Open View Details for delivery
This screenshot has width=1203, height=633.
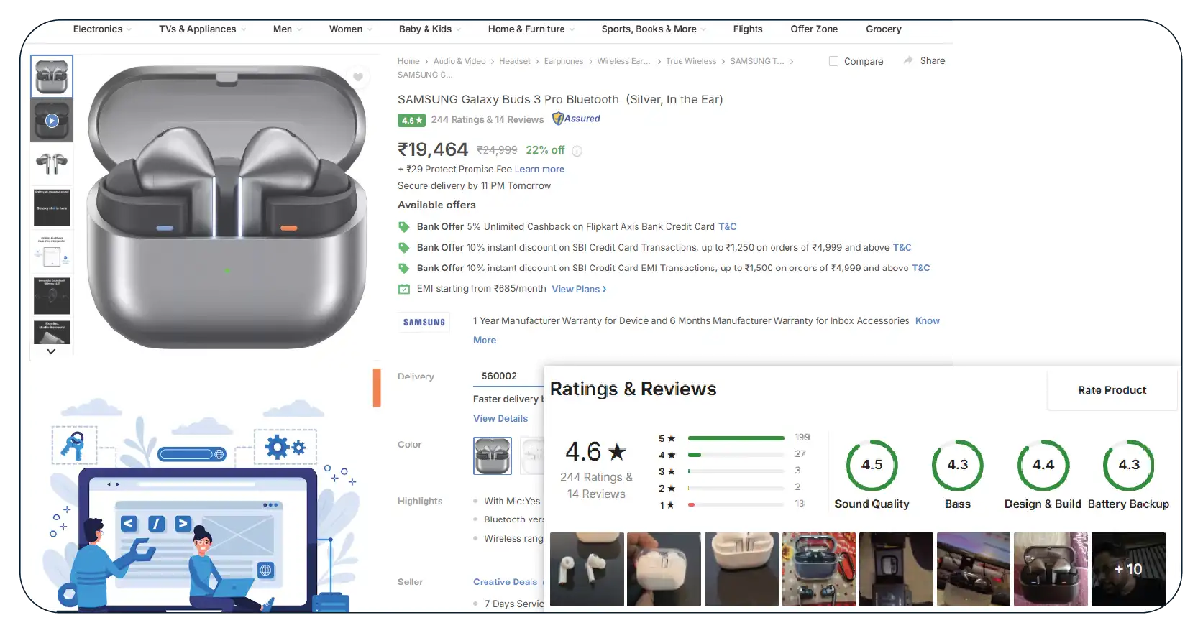500,419
